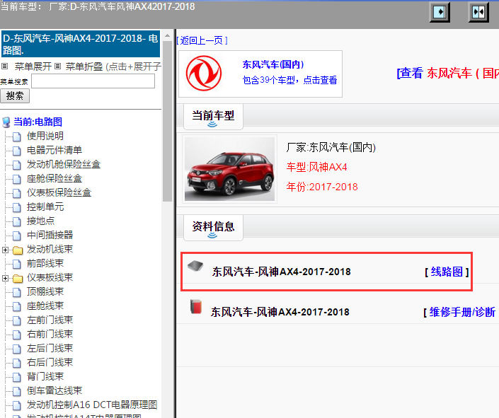Click the 东风汽车(国内) brand link
This screenshot has width=499, height=418.
click(273, 64)
